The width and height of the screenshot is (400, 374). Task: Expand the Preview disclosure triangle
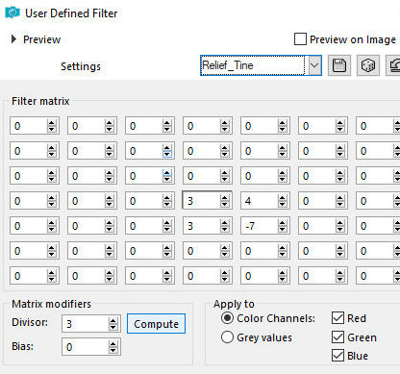point(13,39)
